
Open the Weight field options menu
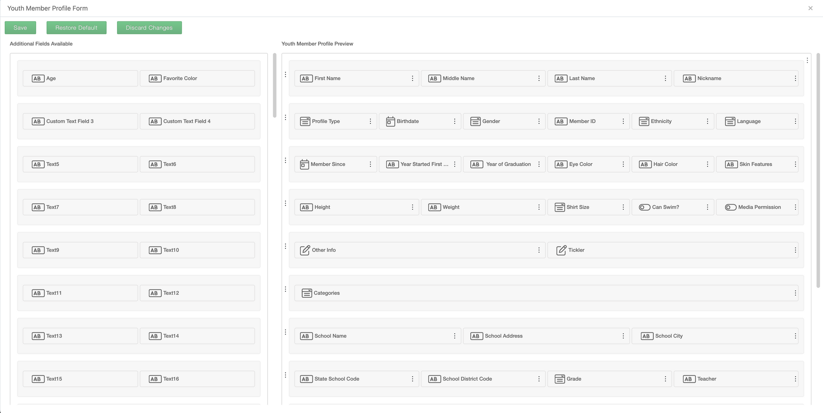pos(539,207)
